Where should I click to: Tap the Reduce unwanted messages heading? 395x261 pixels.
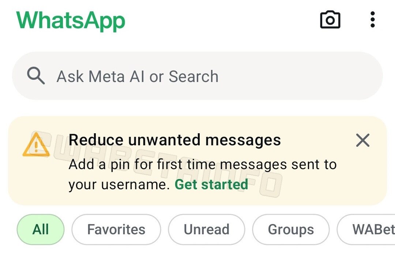click(x=174, y=140)
